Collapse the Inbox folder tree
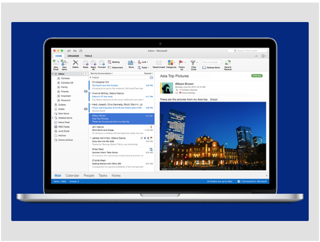The image size is (320, 242). (53, 74)
